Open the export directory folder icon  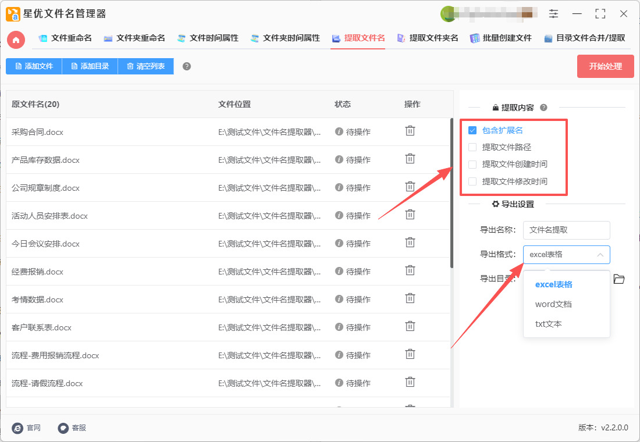point(619,279)
